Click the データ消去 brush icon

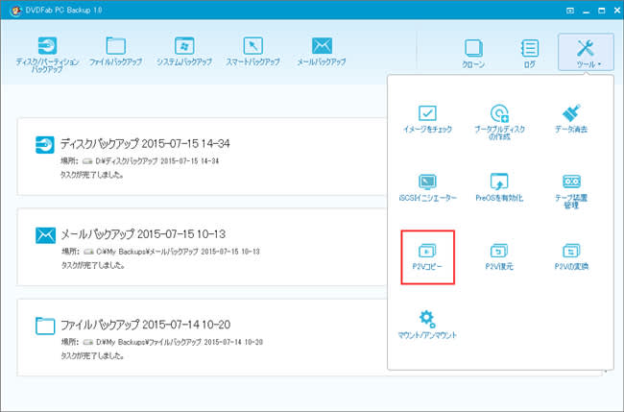571,120
